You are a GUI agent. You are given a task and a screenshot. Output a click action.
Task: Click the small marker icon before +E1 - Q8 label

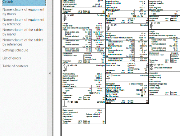coord(68,65)
